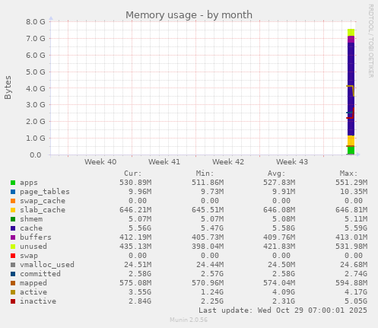Click the Munin 2.0.56 footer text
Screen dimensions: 378x328
click(x=189, y=320)
